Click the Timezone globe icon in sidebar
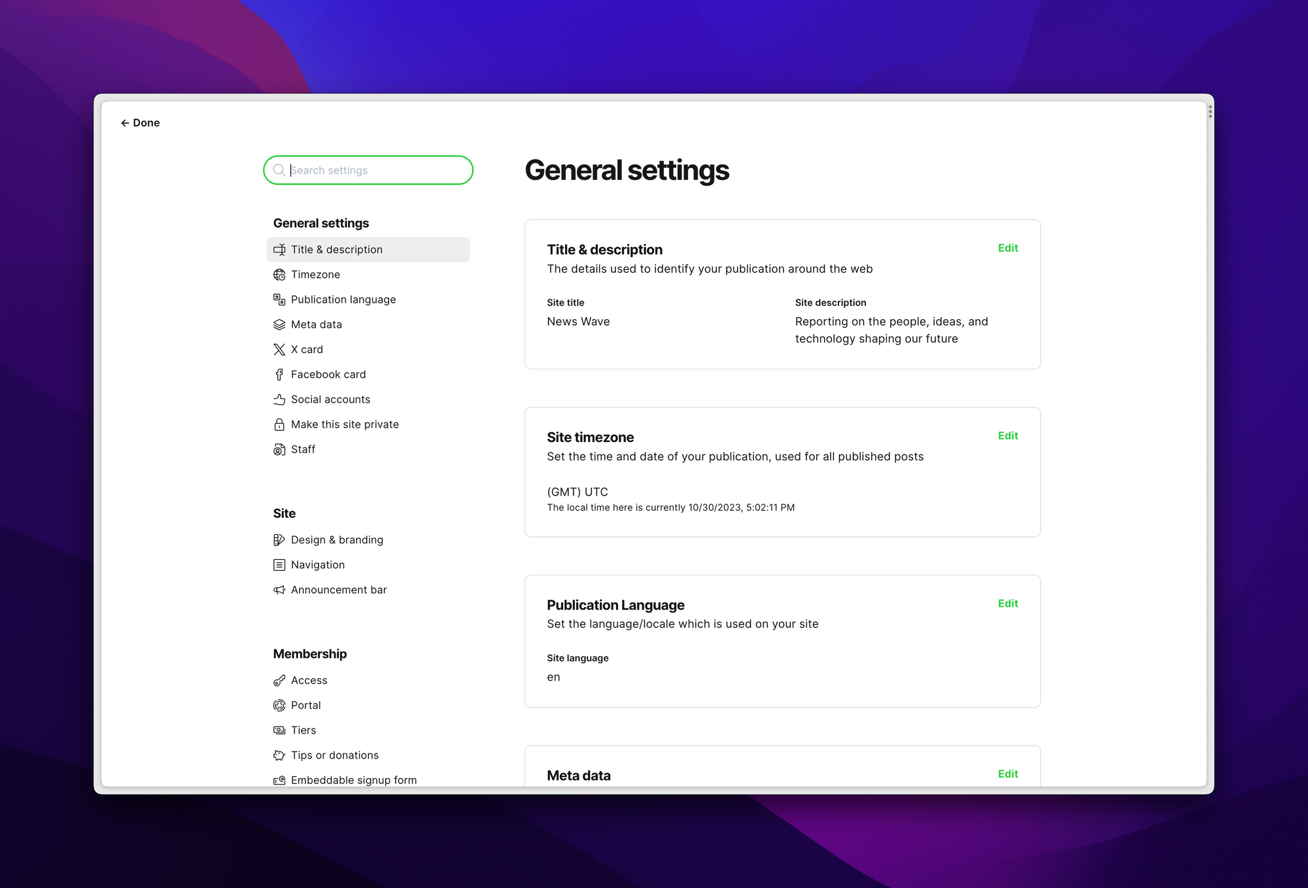 click(x=279, y=275)
